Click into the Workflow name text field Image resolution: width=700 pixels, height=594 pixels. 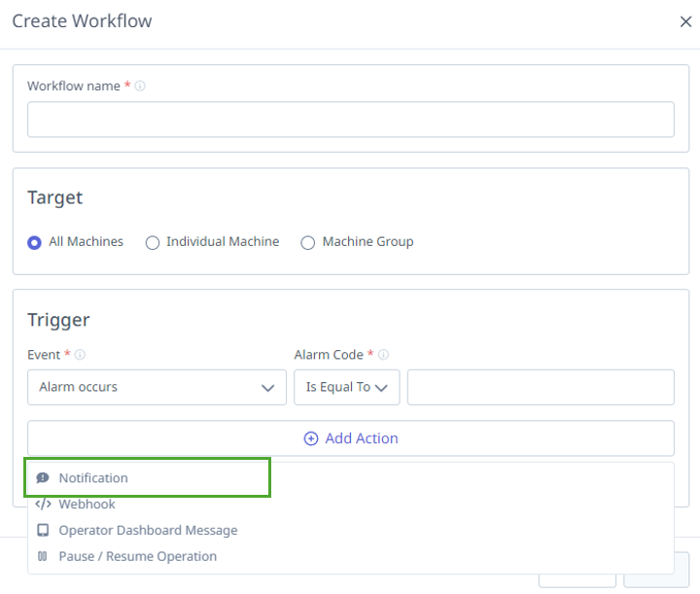(x=350, y=120)
